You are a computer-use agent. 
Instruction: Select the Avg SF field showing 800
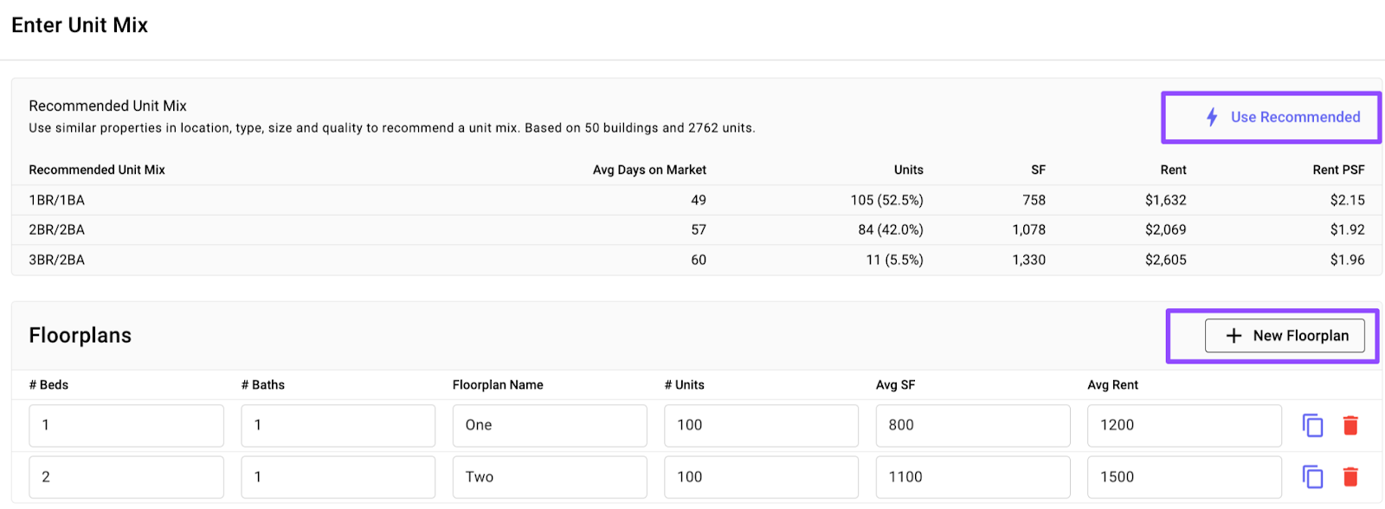tap(973, 425)
